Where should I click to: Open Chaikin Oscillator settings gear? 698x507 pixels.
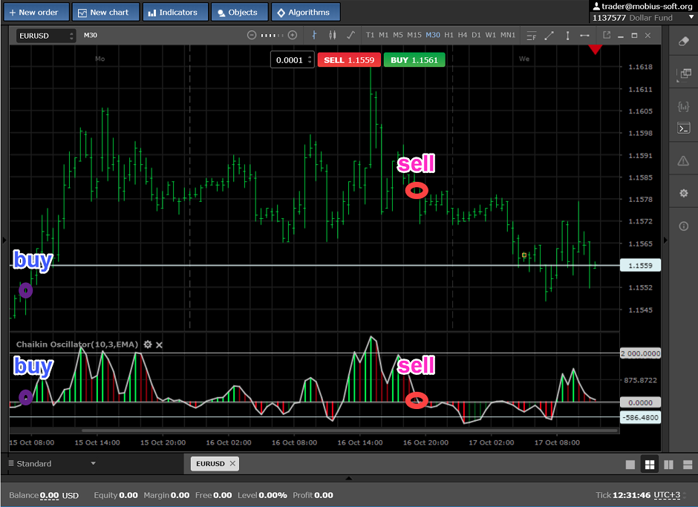coord(148,344)
